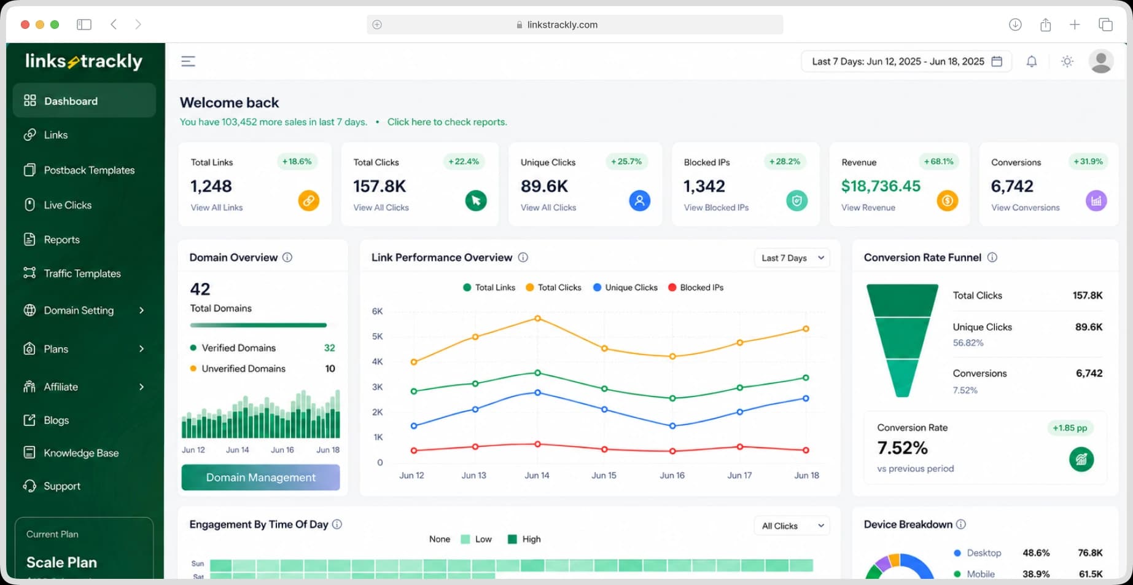Viewport: 1133px width, 585px height.
Task: Click the Low legend swatch in engagement heatmap
Action: pyautogui.click(x=465, y=540)
